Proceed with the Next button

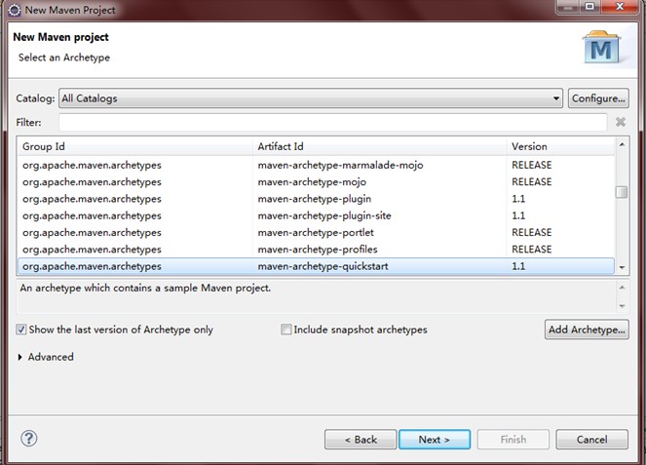point(435,440)
